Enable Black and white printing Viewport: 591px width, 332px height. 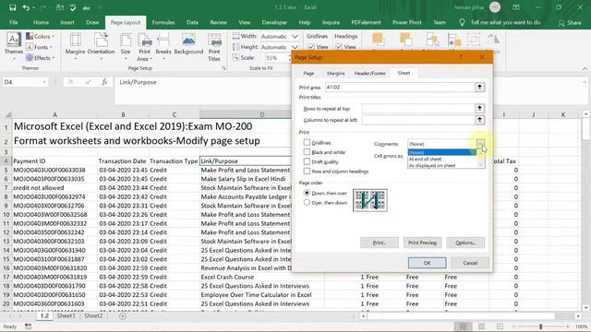[307, 152]
